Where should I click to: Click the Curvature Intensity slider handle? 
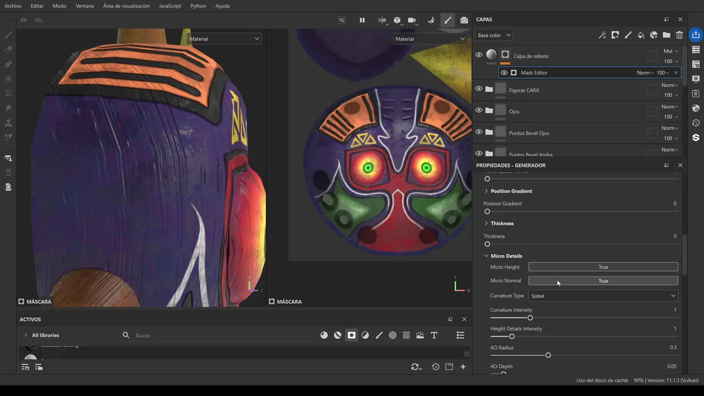[530, 317]
